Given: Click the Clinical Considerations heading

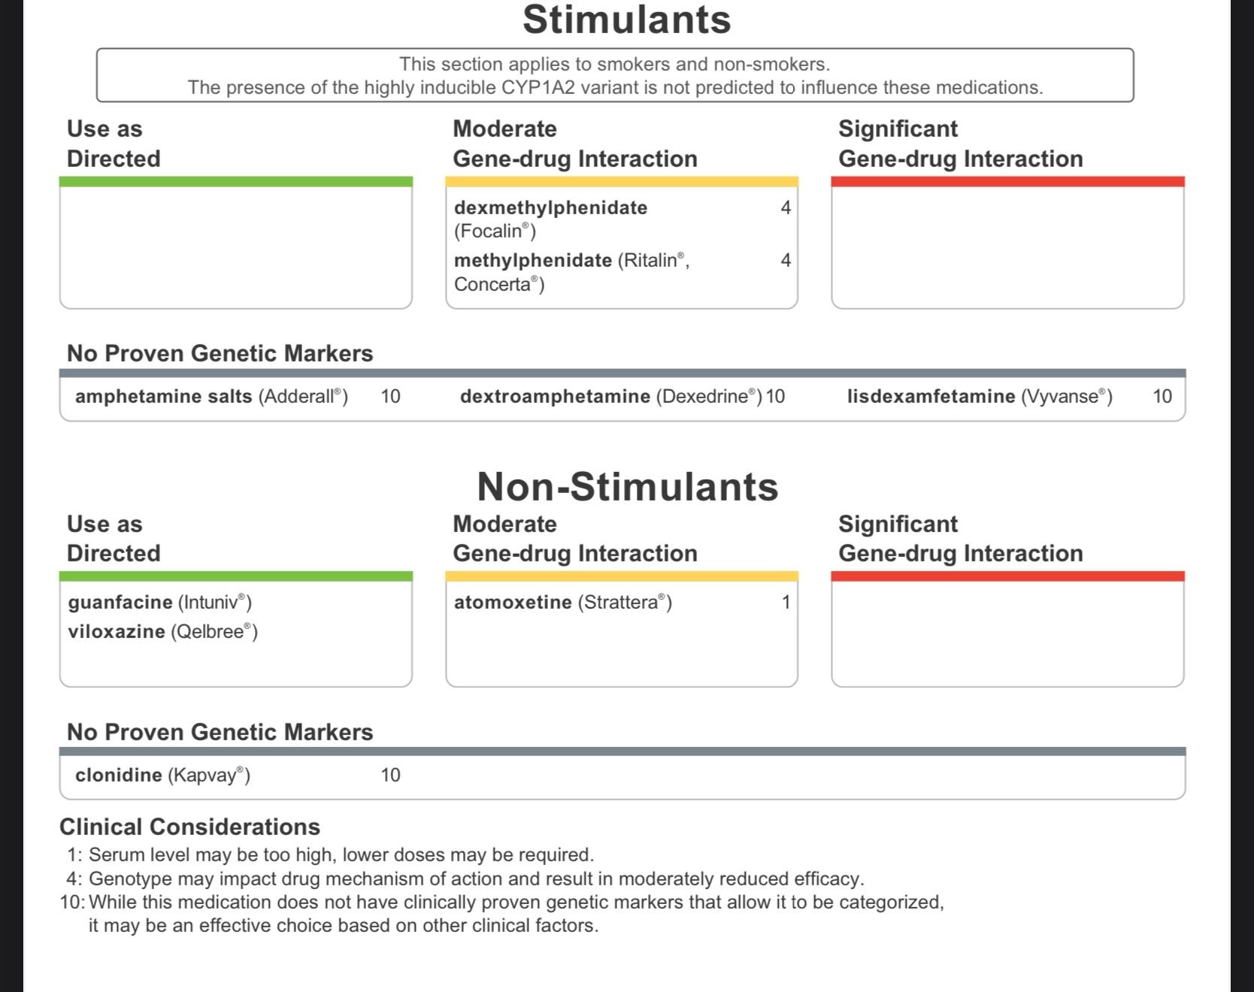Looking at the screenshot, I should (189, 827).
